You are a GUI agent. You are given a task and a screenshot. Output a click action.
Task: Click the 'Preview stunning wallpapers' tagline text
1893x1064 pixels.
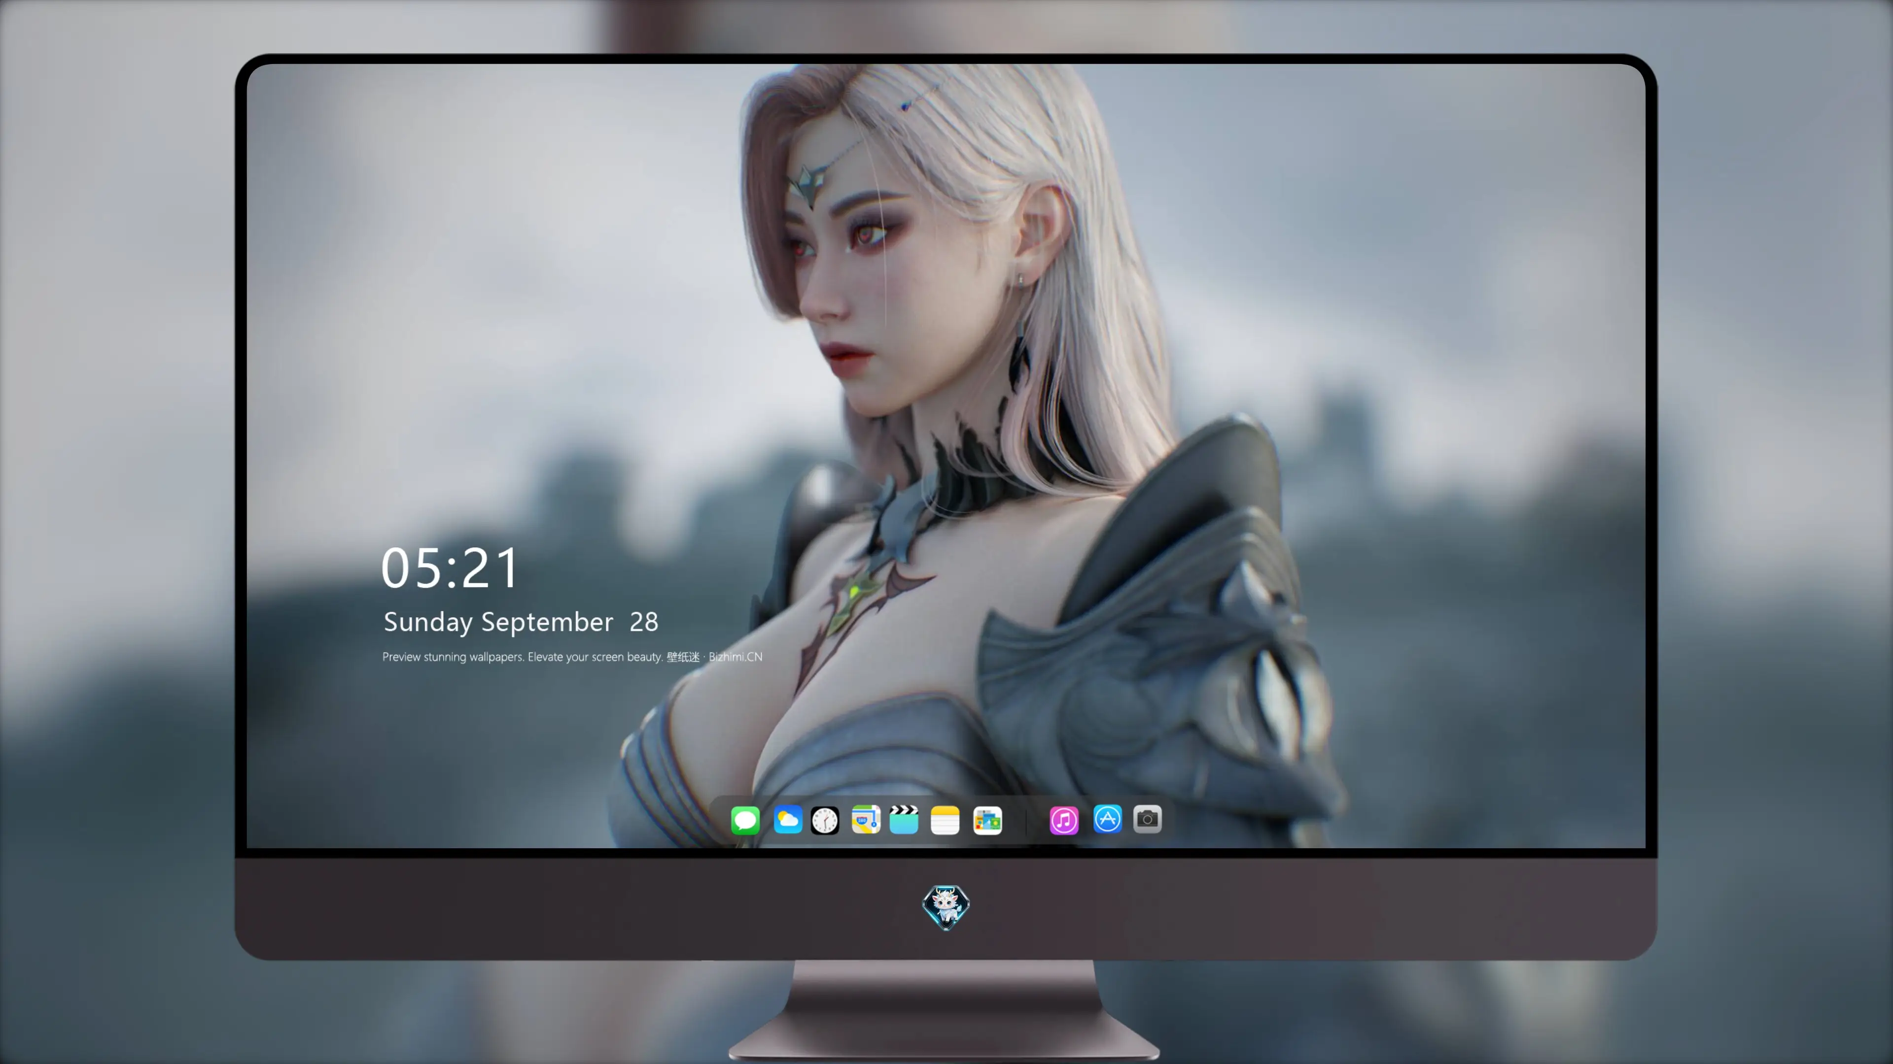[x=572, y=657]
